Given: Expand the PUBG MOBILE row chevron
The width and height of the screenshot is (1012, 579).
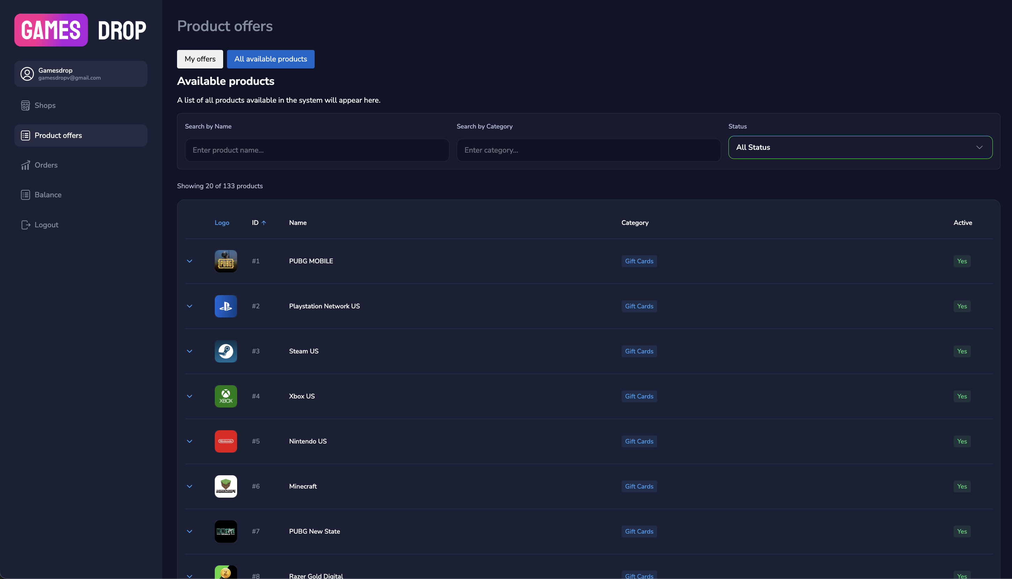Looking at the screenshot, I should tap(190, 261).
